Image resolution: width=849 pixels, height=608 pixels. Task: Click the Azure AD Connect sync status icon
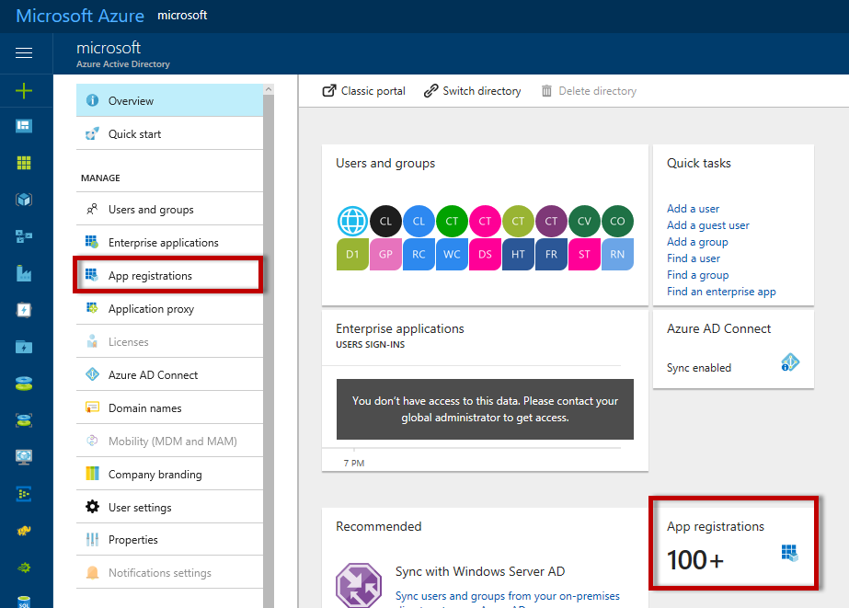coord(790,362)
